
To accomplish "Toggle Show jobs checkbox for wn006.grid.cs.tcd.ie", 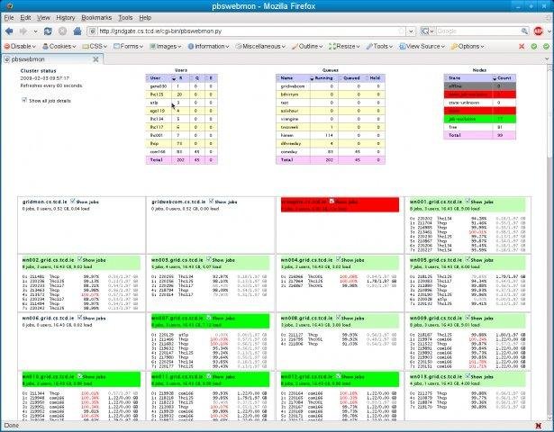I will [x=79, y=318].
